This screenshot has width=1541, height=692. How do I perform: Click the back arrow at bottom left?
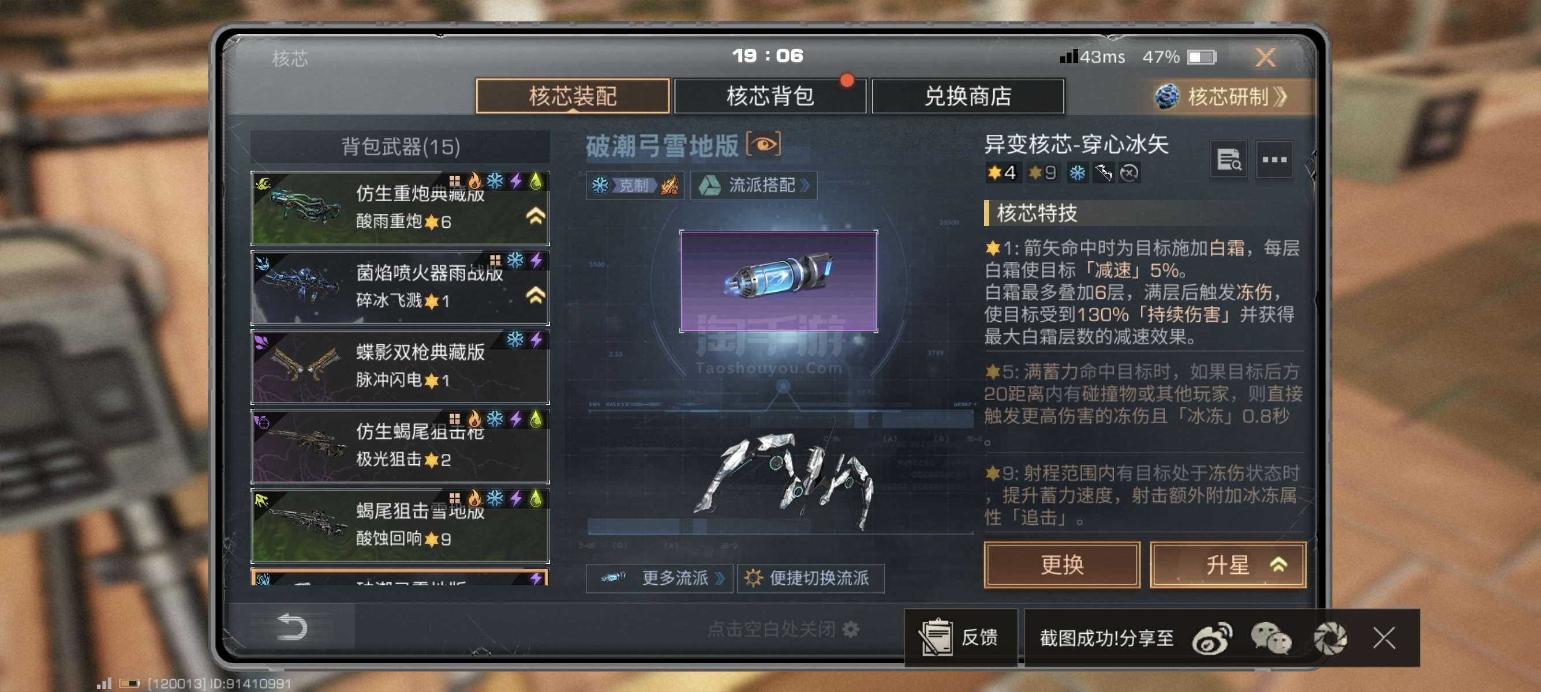(293, 627)
